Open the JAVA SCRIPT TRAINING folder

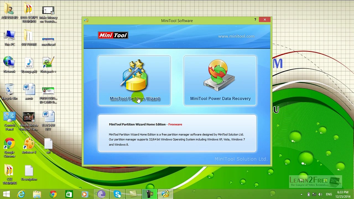[29, 13]
